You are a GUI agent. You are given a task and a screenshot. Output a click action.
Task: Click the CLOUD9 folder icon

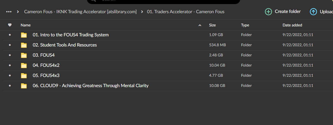tap(24, 86)
